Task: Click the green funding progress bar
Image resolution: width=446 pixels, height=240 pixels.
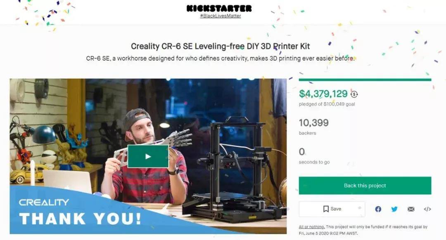Action: [365, 80]
